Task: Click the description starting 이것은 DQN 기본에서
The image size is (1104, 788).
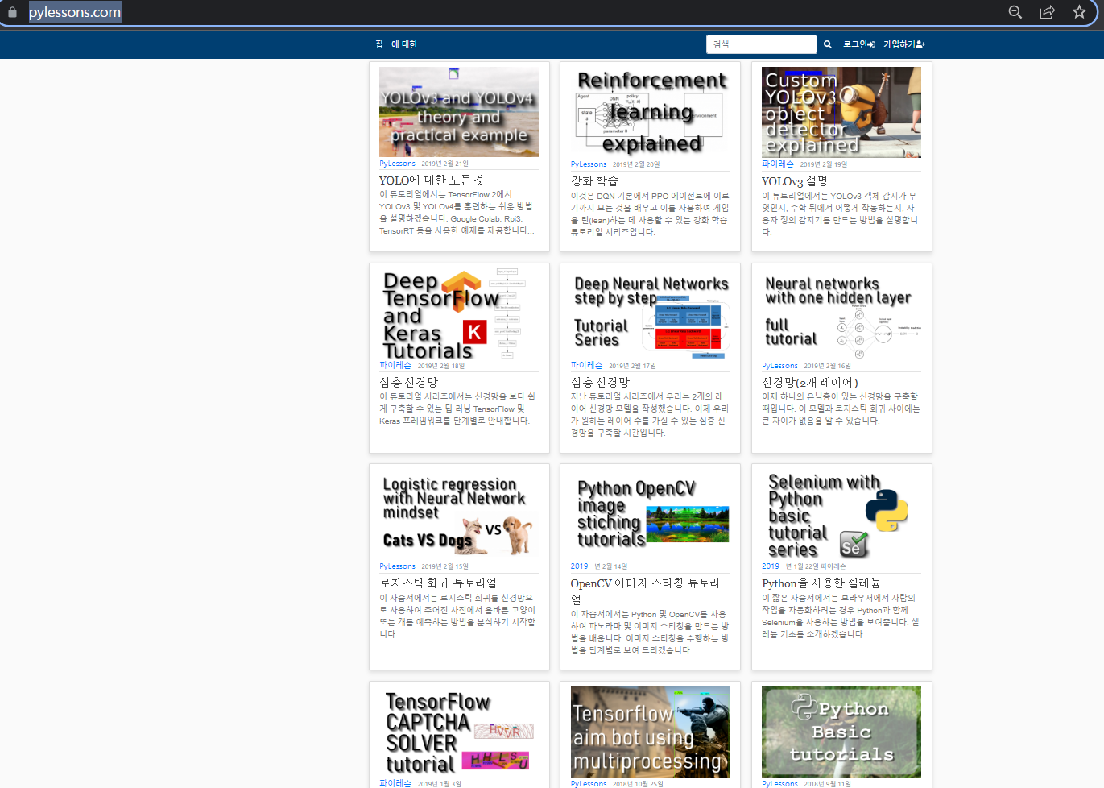Action: pos(650,214)
